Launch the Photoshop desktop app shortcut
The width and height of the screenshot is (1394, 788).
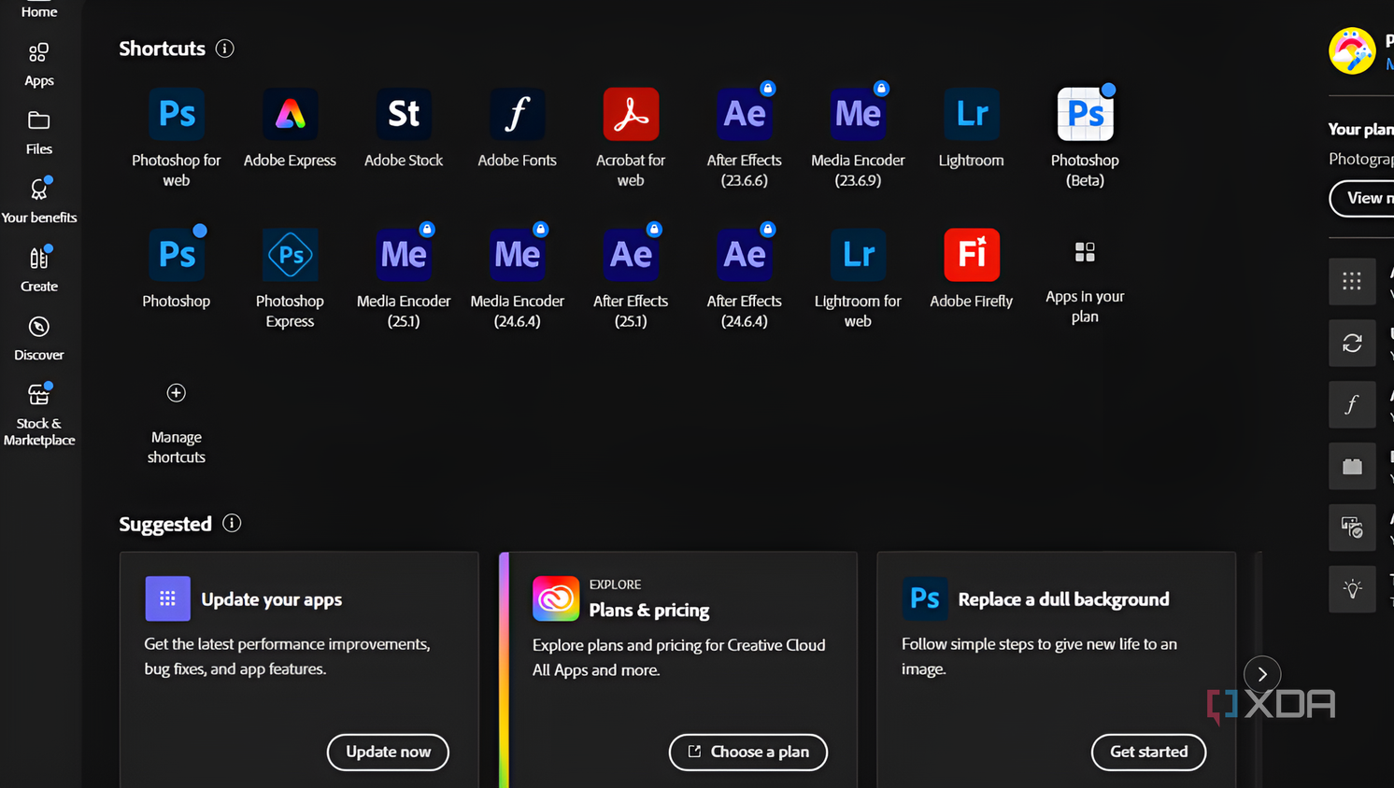(x=177, y=255)
